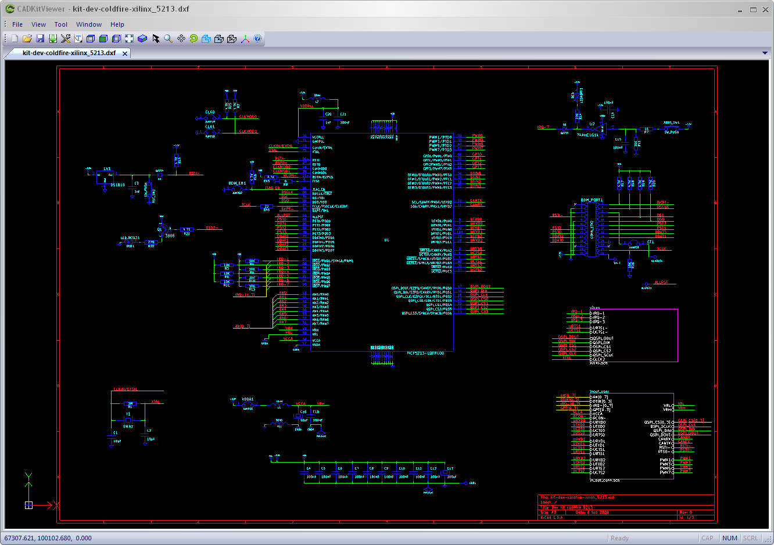The width and height of the screenshot is (774, 545).
Task: Select the zoom magnifier tool
Action: click(167, 38)
